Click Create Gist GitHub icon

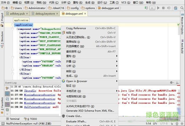click(64, 116)
